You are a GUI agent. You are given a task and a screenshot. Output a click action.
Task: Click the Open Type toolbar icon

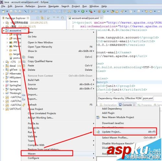pyautogui.click(x=112, y=11)
